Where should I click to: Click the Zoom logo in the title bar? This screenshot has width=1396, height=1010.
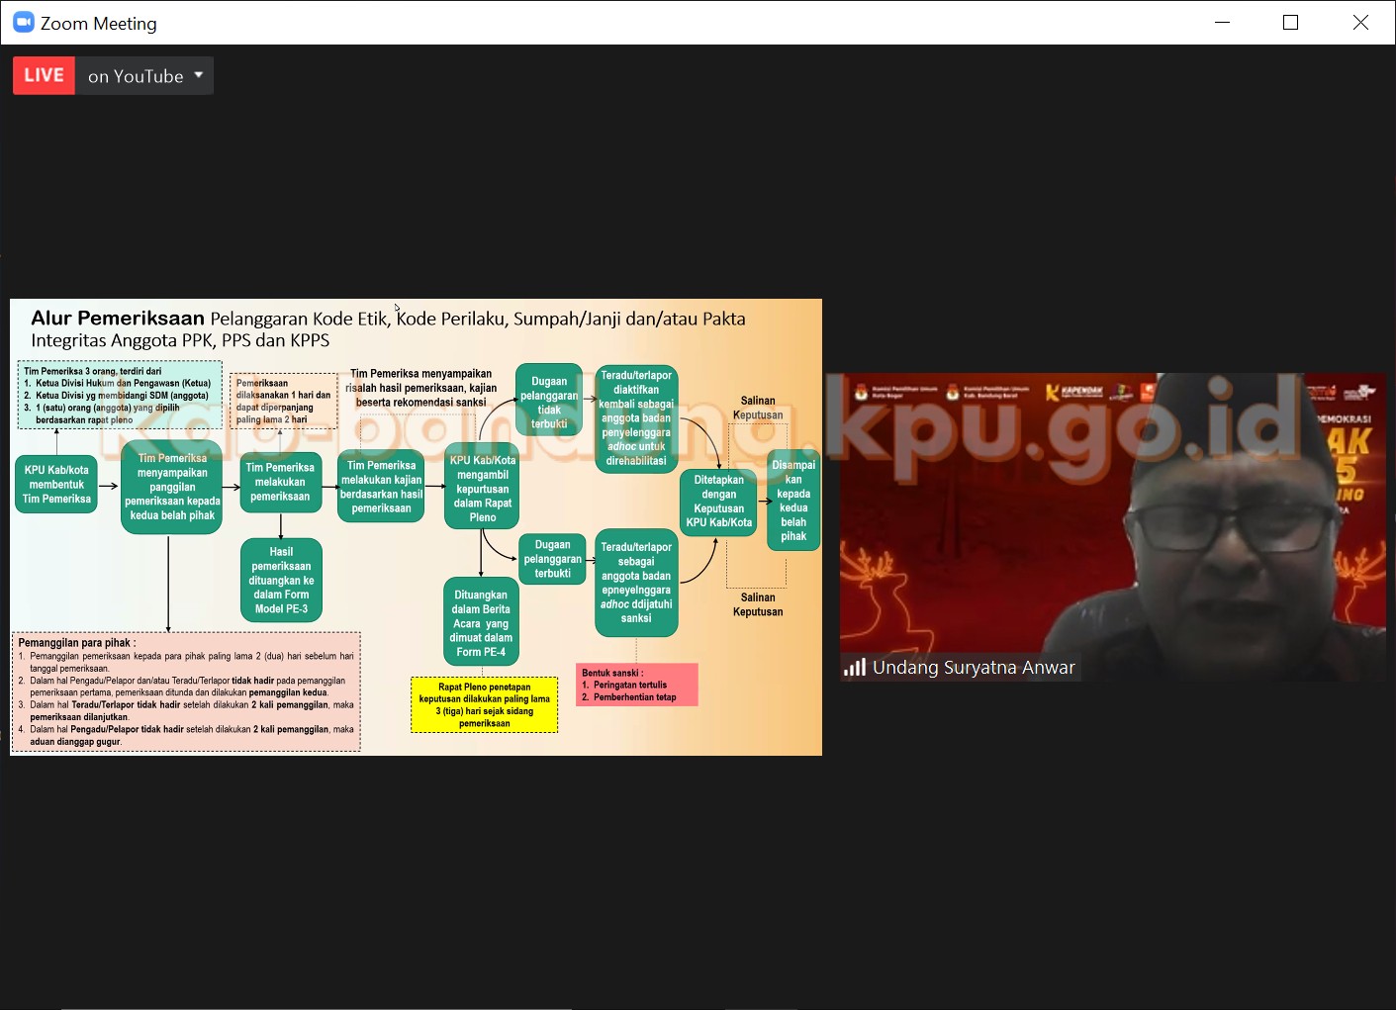click(x=24, y=23)
